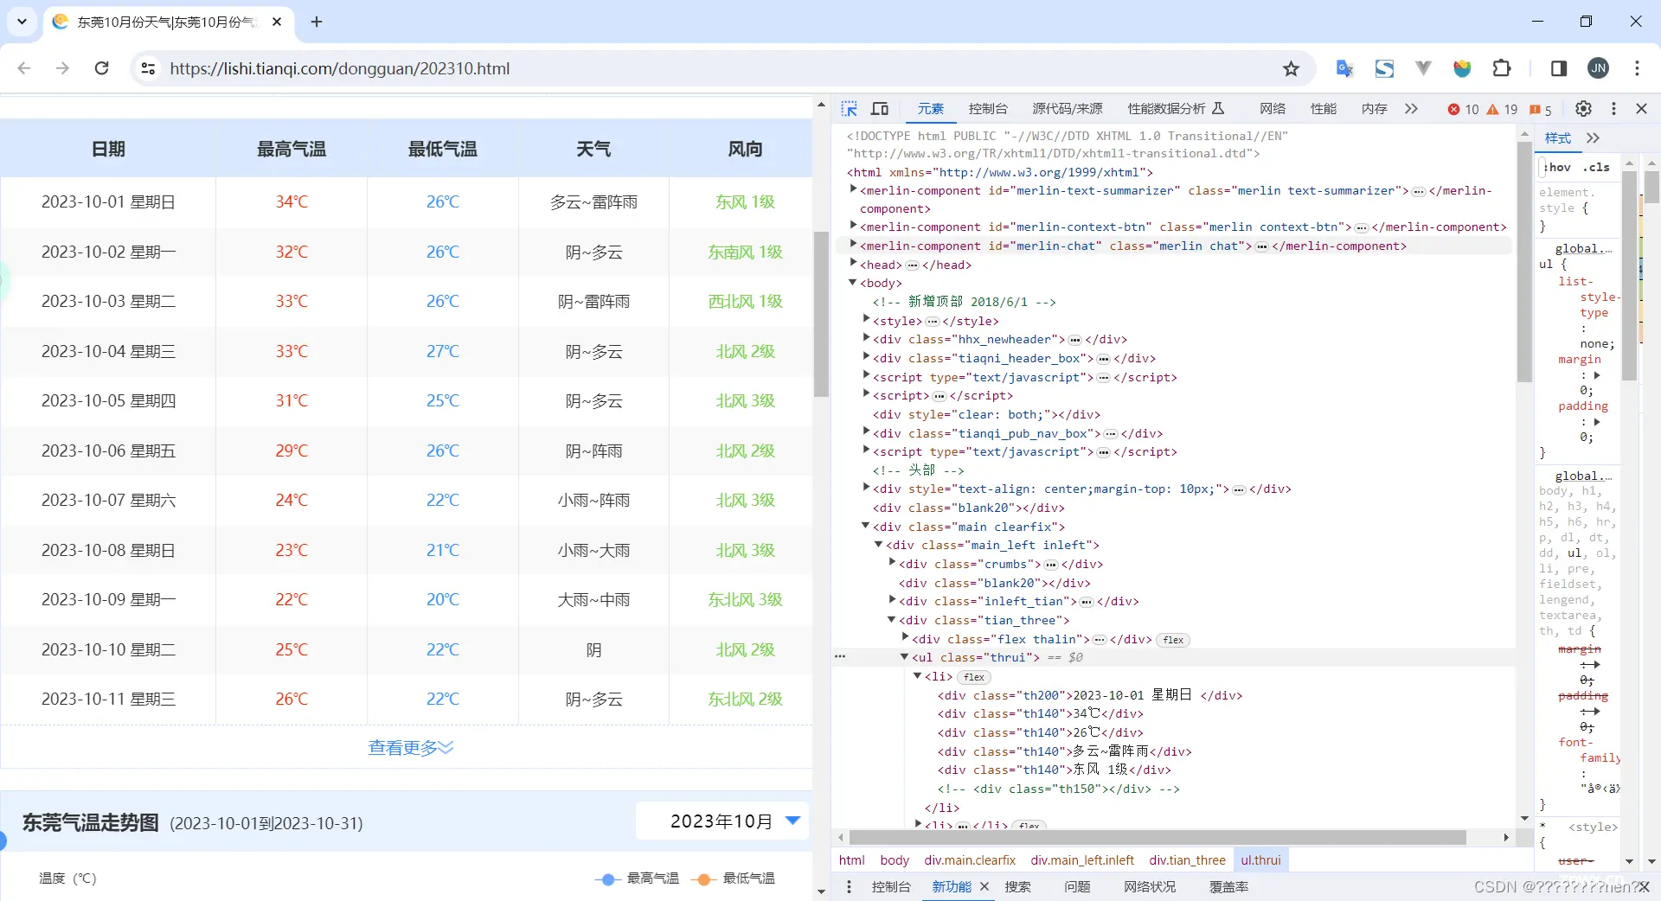The height and width of the screenshot is (901, 1661).
Task: Click the orange issues count 5
Action: pyautogui.click(x=1541, y=109)
